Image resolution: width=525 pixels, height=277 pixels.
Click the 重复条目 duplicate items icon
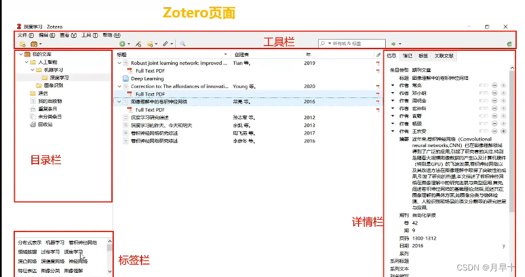[33, 109]
